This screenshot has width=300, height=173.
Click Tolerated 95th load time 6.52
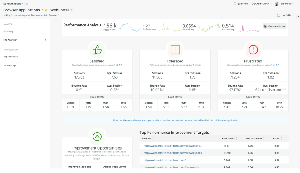point(184,107)
